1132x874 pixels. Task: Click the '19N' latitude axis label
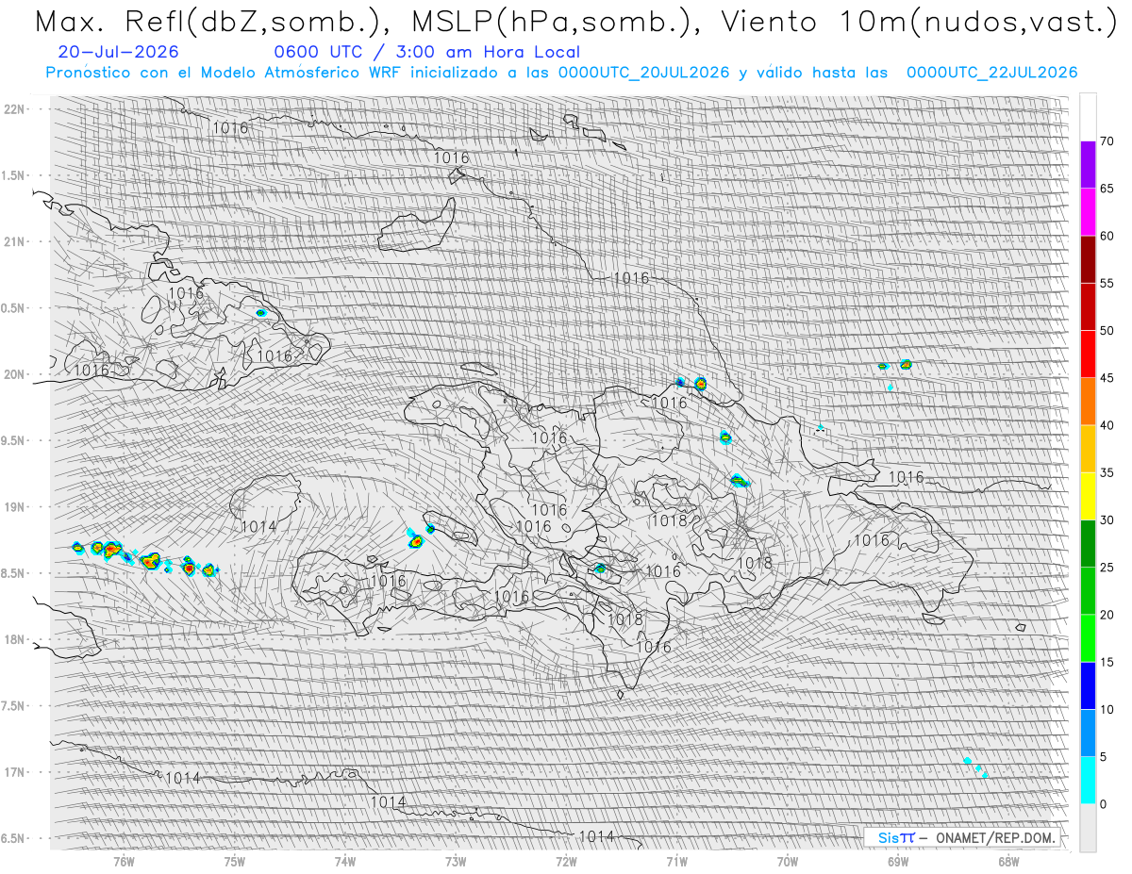coord(16,507)
